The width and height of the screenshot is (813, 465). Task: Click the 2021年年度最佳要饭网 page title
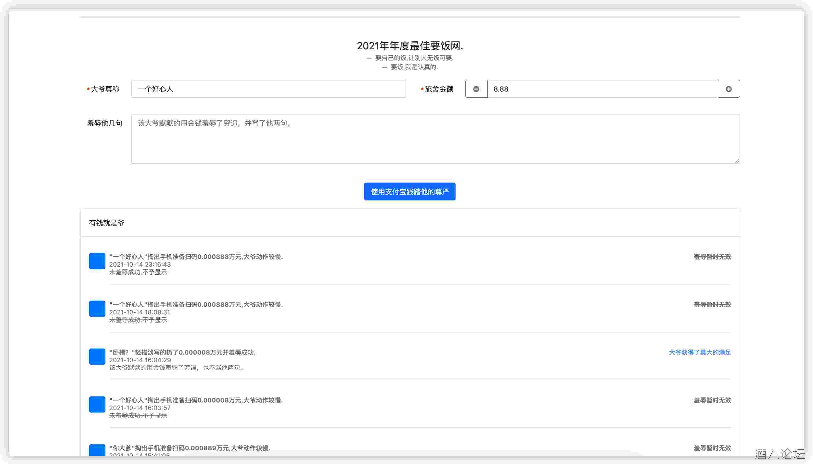410,46
